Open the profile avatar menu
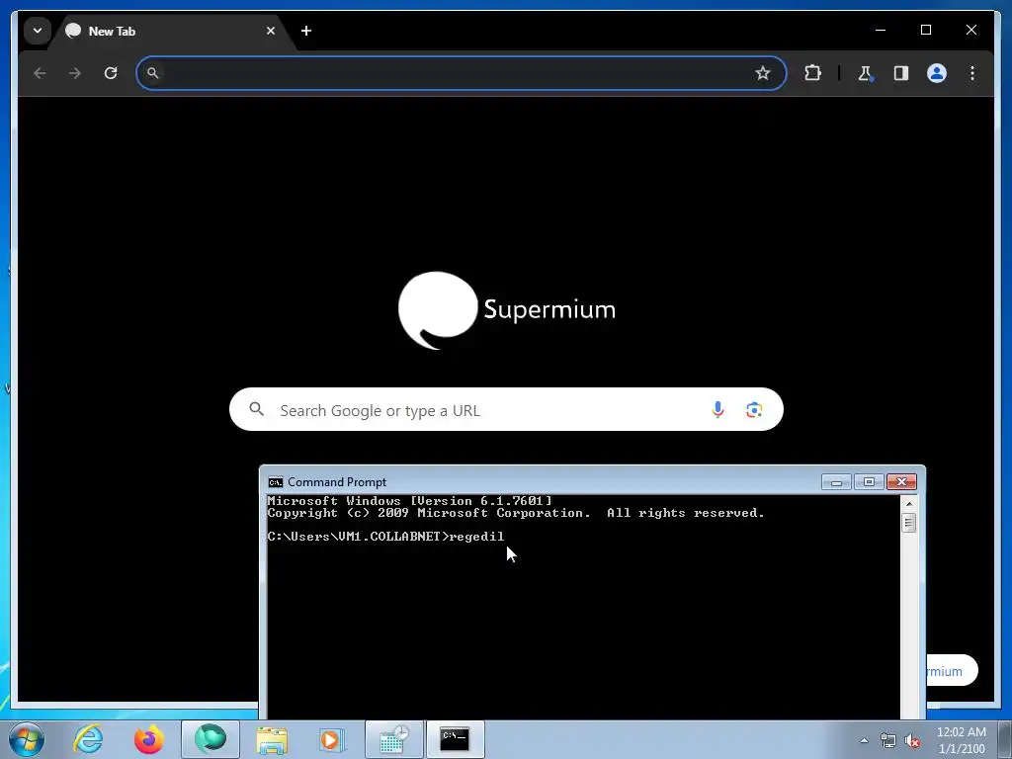The height and width of the screenshot is (759, 1012). [x=937, y=73]
